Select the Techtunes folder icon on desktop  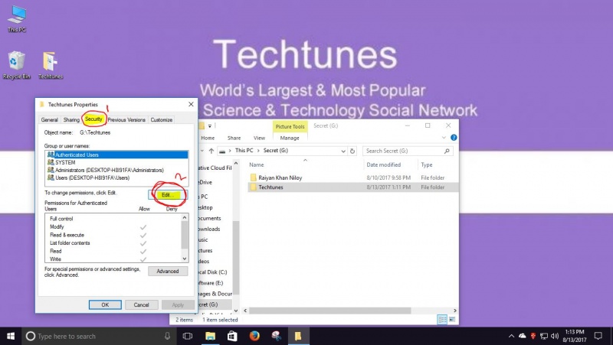click(x=51, y=65)
